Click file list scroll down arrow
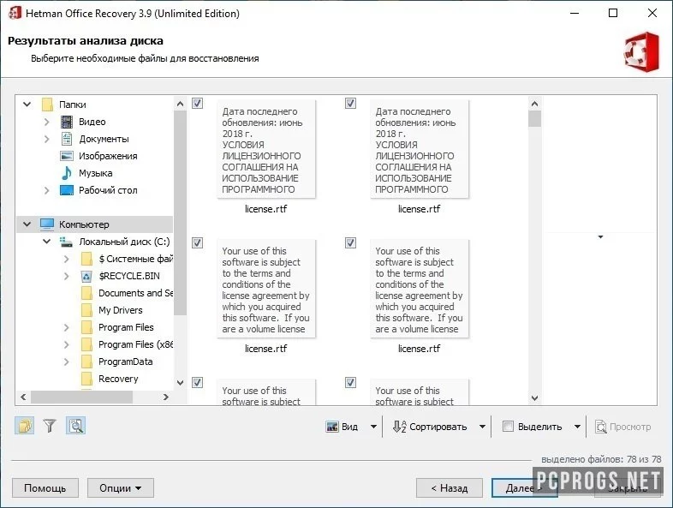The height and width of the screenshot is (508, 673). pyautogui.click(x=535, y=398)
